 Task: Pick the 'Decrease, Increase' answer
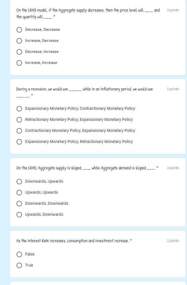coord(19,52)
